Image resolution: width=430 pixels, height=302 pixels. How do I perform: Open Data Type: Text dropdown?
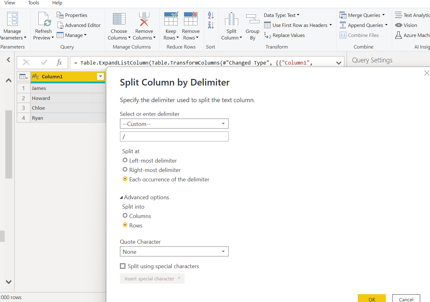[281, 15]
